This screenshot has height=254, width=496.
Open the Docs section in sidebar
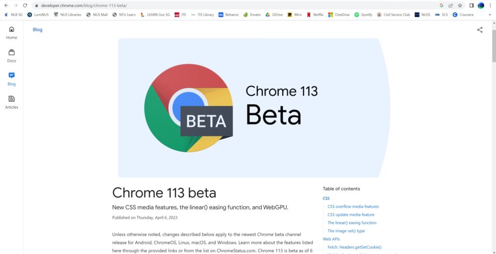pos(12,56)
